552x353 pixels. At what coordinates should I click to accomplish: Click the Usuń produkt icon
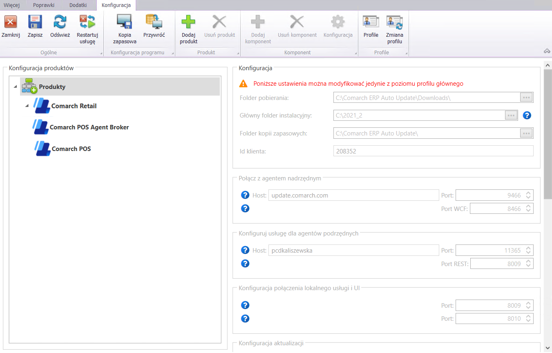[219, 22]
